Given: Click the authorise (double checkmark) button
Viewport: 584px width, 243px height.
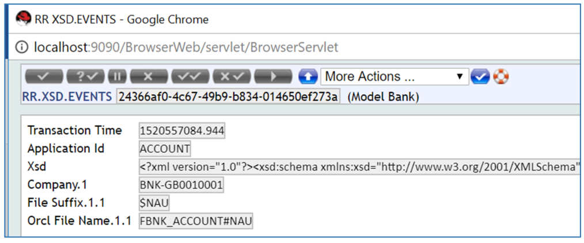Looking at the screenshot, I should click(191, 76).
